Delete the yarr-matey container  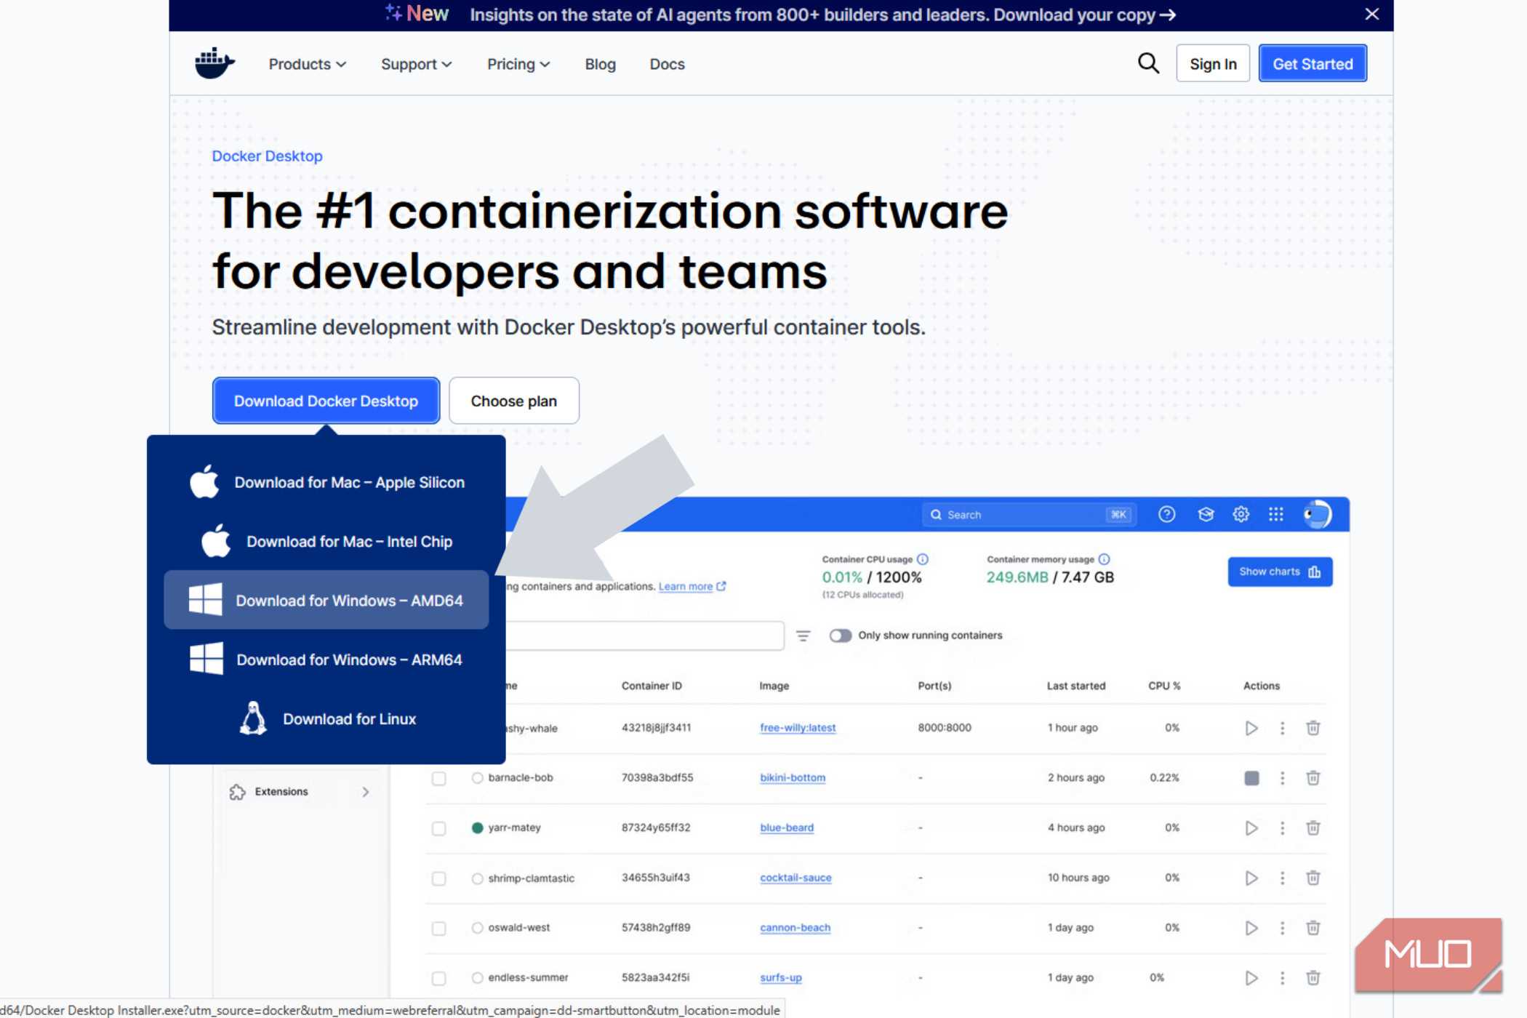coord(1313,828)
